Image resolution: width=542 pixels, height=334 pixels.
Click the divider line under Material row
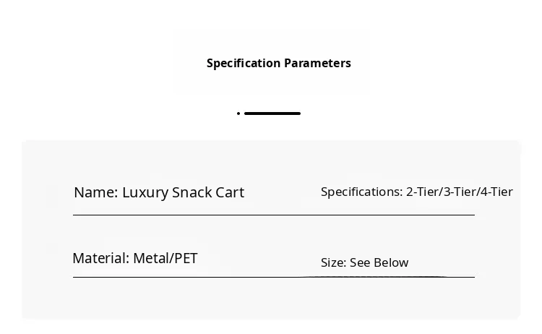pos(273,277)
